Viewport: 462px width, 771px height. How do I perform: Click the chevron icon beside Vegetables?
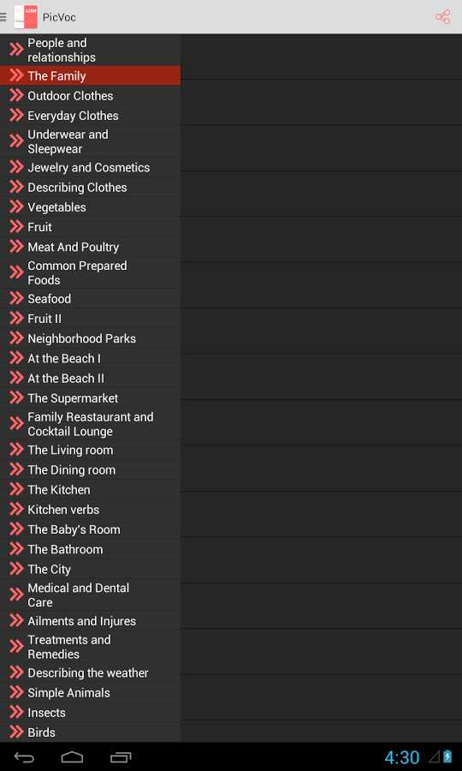point(16,207)
